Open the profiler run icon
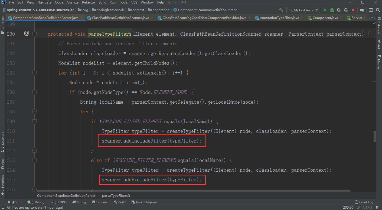Viewport: 382px width, 210px height. [x=346, y=10]
